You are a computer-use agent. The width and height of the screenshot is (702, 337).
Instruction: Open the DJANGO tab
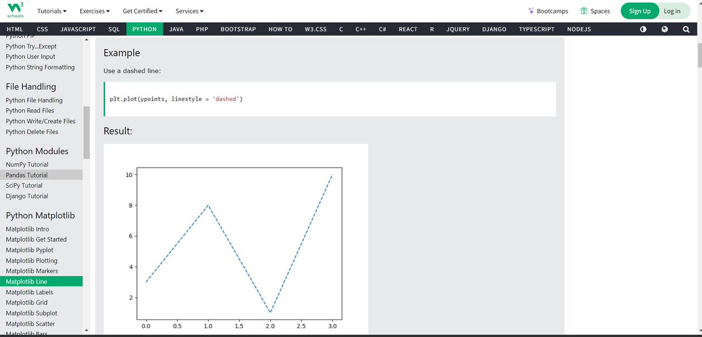(494, 29)
